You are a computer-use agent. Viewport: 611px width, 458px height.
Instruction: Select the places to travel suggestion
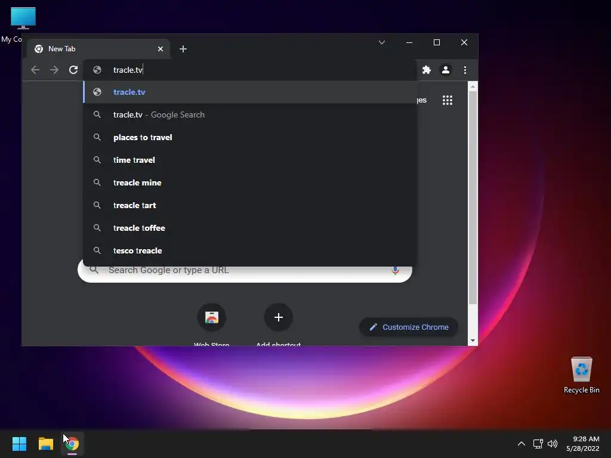[250, 137]
